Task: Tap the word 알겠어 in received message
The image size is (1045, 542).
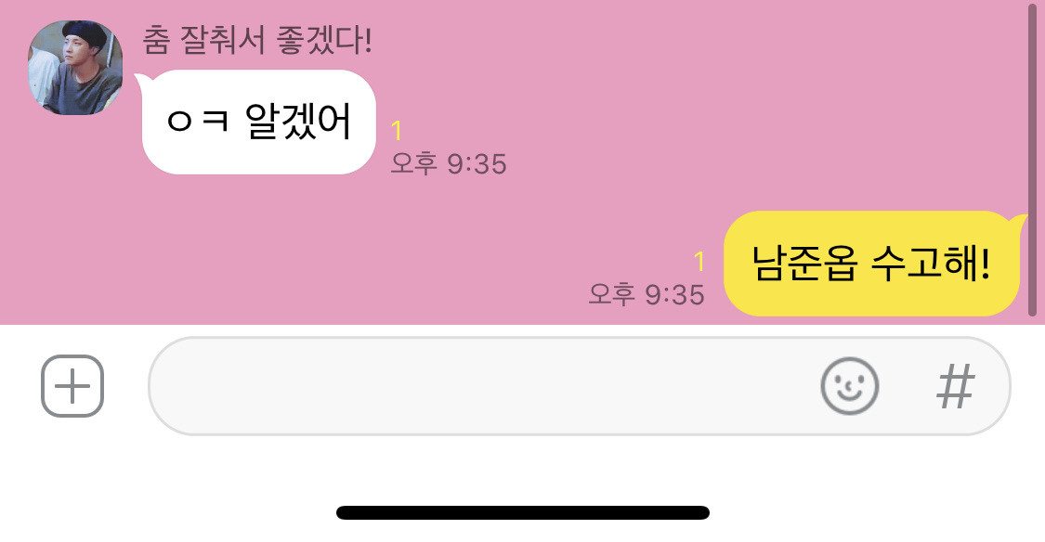Action: (x=298, y=122)
